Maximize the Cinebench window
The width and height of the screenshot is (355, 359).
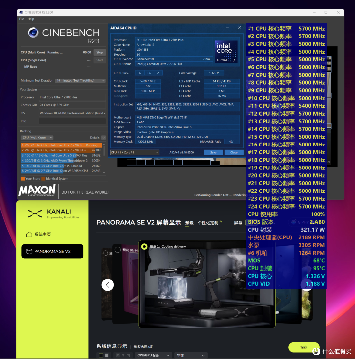326,12
